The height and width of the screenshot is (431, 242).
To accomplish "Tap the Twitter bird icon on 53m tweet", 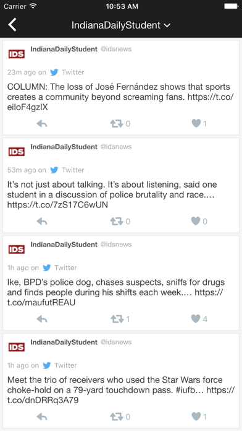I will 54,170.
